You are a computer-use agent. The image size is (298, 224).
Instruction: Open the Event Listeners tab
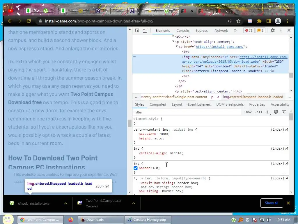click(x=199, y=104)
